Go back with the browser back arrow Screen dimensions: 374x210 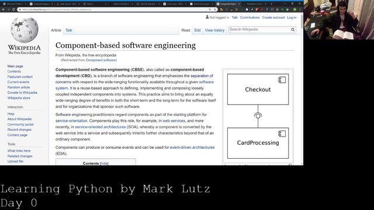tap(4, 9)
